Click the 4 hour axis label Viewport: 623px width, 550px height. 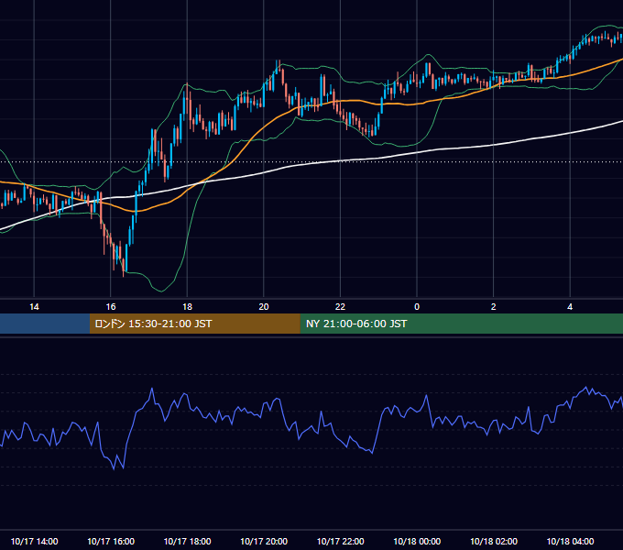click(x=570, y=307)
